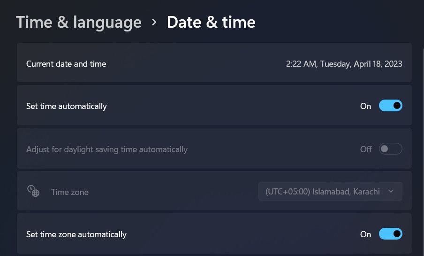Image resolution: width=424 pixels, height=256 pixels.
Task: Click the time zone dropdown chevron arrow
Action: (x=391, y=192)
